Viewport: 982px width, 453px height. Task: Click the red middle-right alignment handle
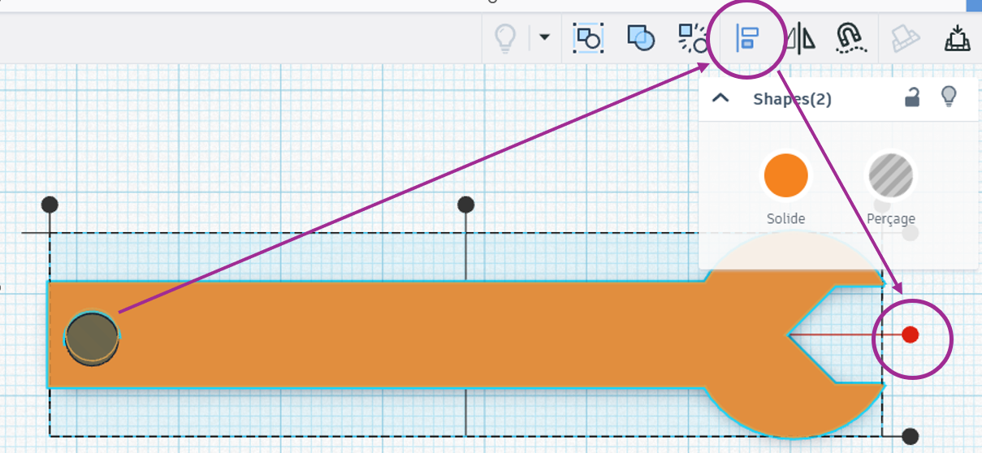tap(910, 334)
